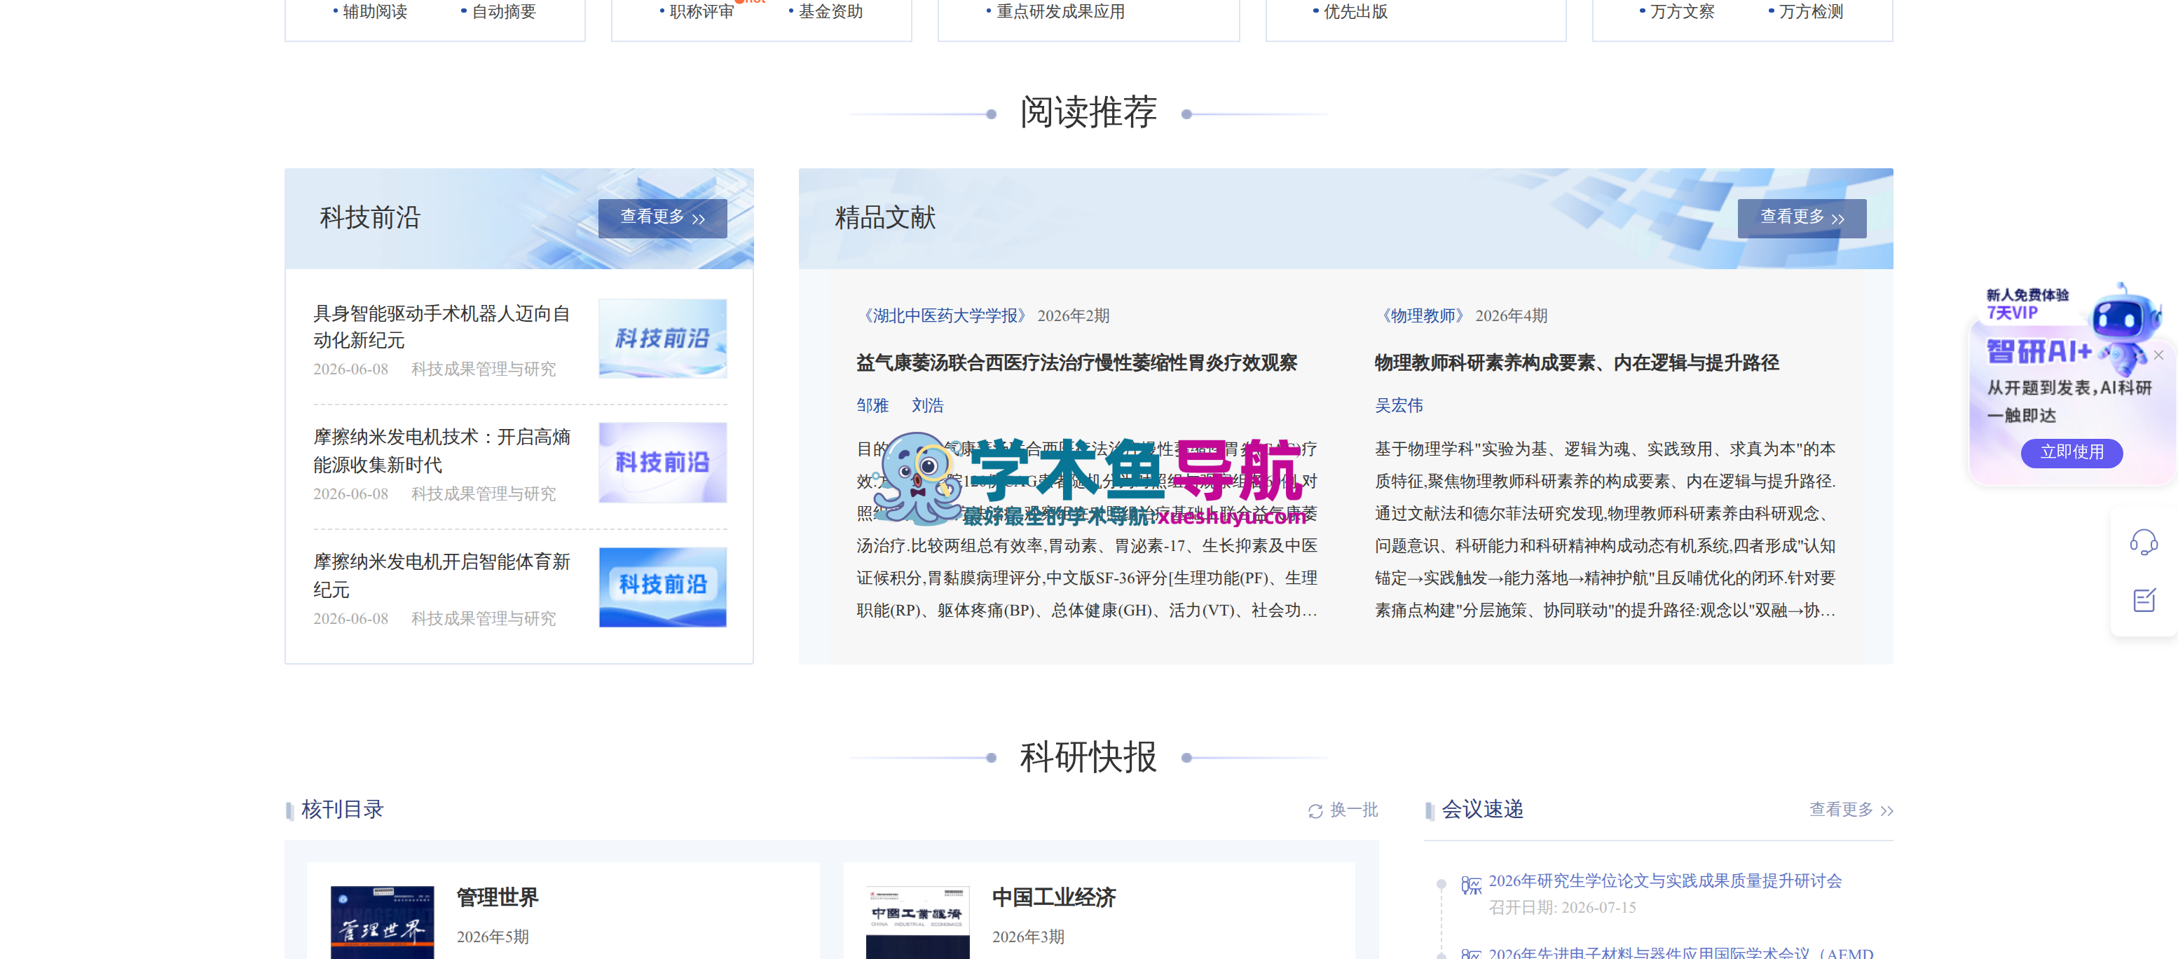This screenshot has width=2178, height=959.
Task: Close the 智研AI+ promo popup
Action: [2158, 355]
